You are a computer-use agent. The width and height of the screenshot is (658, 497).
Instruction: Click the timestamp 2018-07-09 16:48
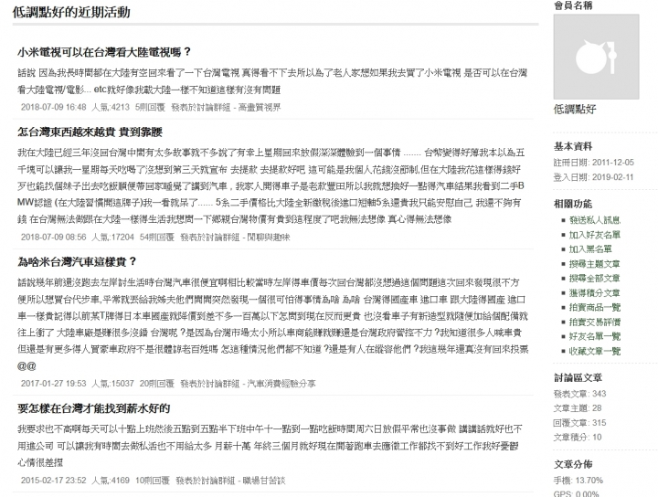[x=53, y=108]
